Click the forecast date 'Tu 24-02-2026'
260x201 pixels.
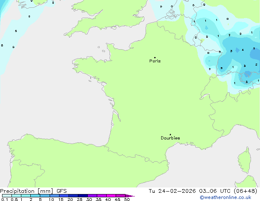pyautogui.click(x=172, y=191)
